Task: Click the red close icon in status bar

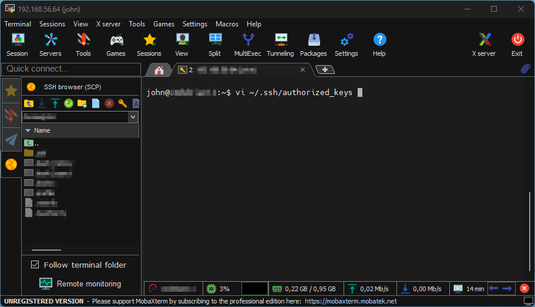Action: pos(524,289)
